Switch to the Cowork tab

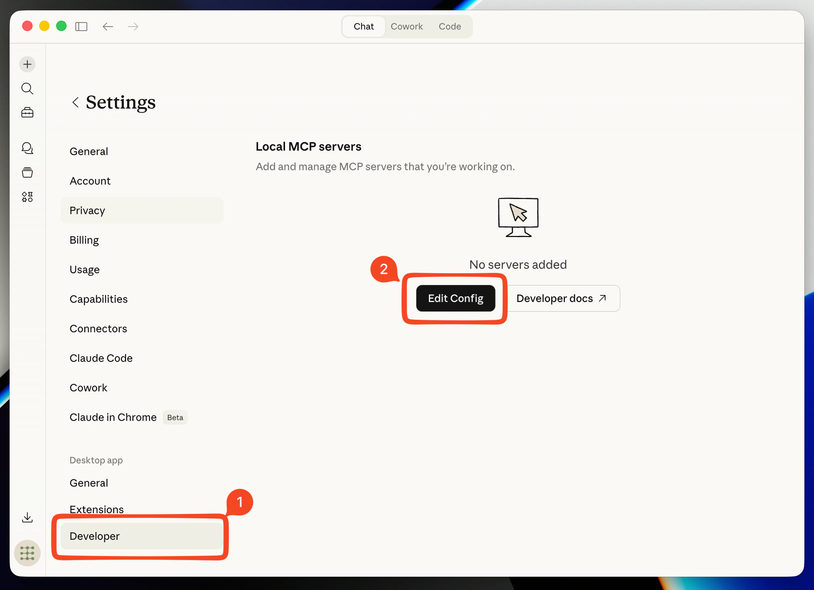(x=407, y=26)
